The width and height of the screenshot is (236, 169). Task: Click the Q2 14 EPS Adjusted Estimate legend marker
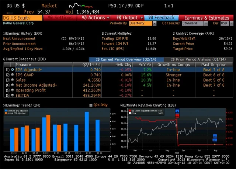129,110
